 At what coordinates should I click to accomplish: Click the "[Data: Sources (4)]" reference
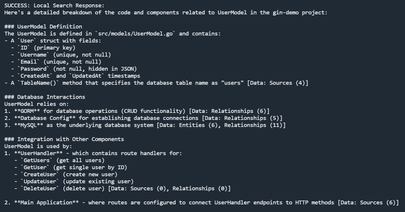click(x=278, y=83)
